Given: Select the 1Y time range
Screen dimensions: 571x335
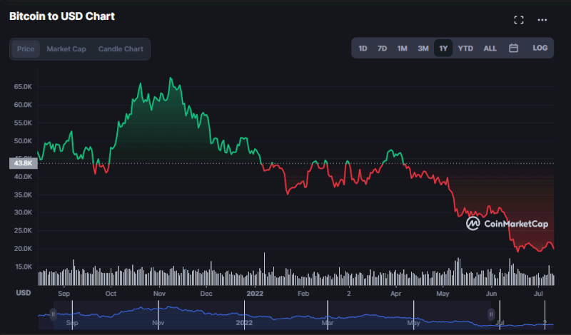Looking at the screenshot, I should coord(443,48).
